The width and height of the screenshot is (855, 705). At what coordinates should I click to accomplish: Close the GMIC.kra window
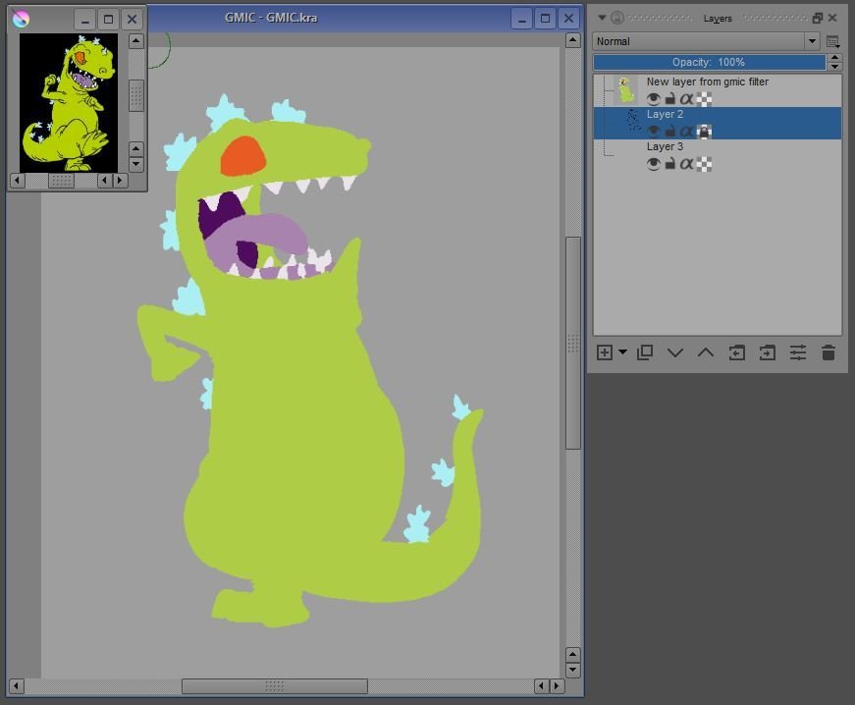coord(568,19)
